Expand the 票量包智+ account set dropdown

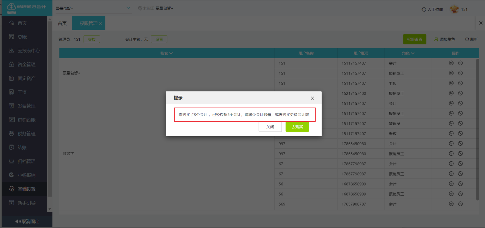[x=128, y=8]
